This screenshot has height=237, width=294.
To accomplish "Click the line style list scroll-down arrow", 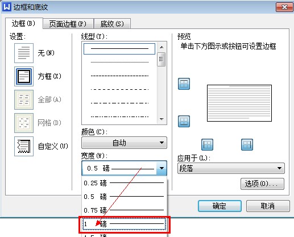I will 162,119.
